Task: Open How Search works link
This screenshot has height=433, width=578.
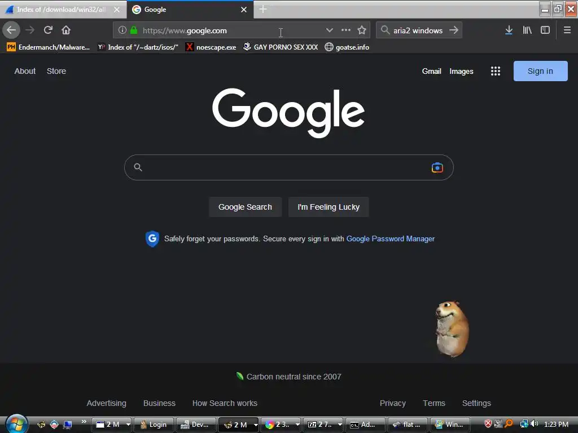Action: (225, 403)
